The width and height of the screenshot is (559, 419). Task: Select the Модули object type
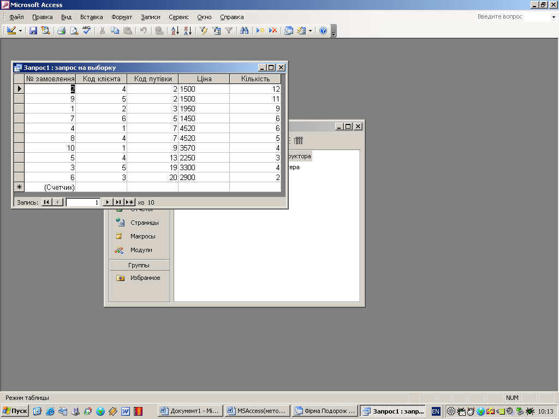click(x=139, y=250)
